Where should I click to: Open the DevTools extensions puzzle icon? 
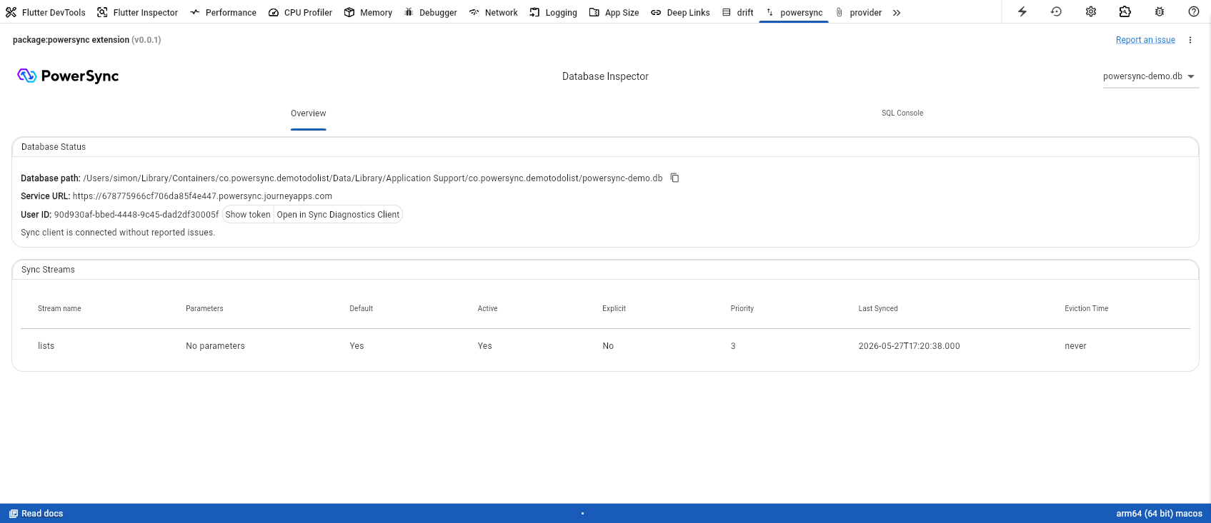(x=1125, y=11)
